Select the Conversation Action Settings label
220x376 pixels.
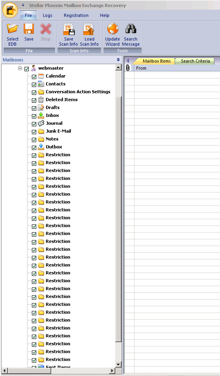(78, 92)
